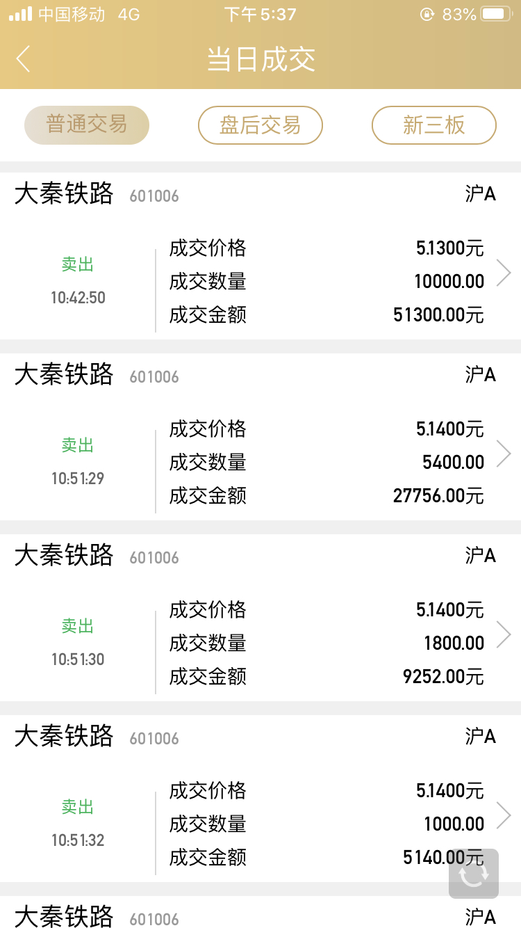
Task: Select the 普通交易 tab
Action: point(87,125)
